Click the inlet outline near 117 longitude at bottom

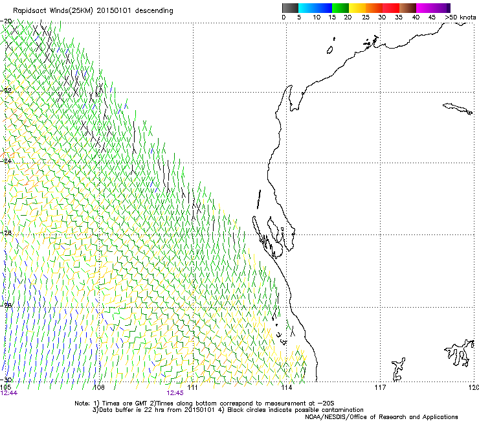[398, 369]
